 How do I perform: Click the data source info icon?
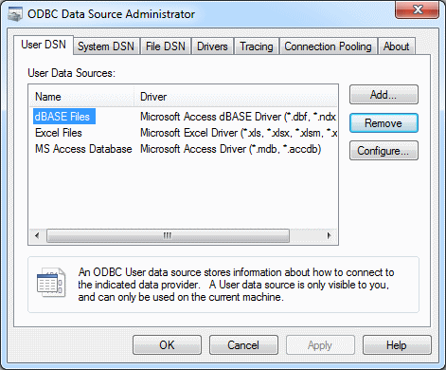(x=51, y=283)
